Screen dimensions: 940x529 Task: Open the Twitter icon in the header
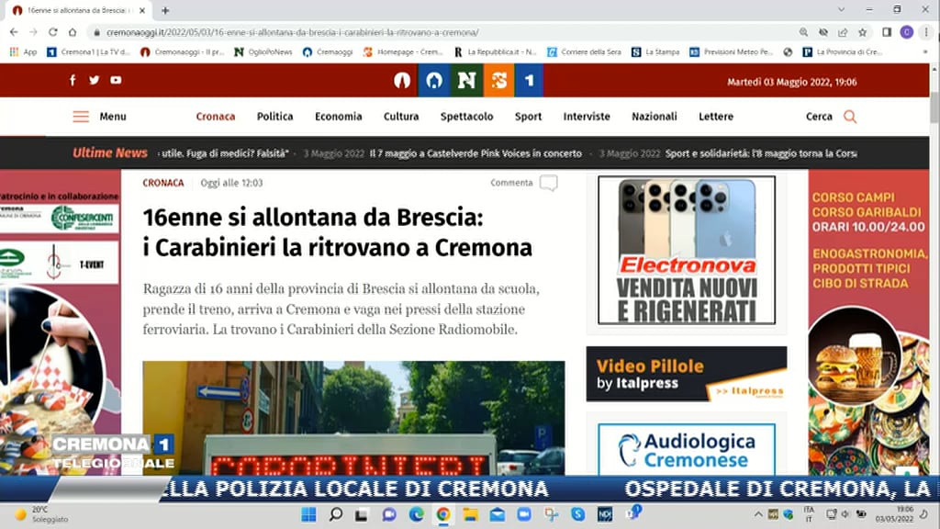94,80
